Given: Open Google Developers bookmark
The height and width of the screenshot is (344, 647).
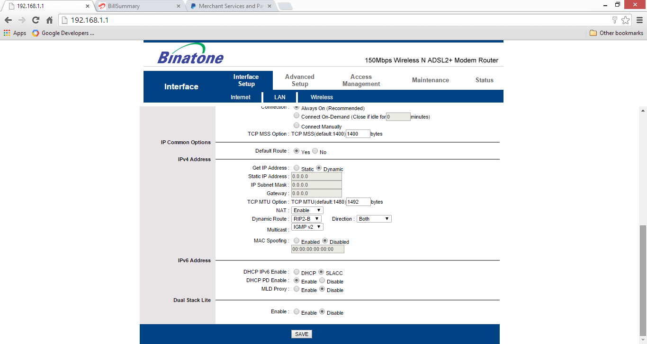Looking at the screenshot, I should [x=63, y=33].
